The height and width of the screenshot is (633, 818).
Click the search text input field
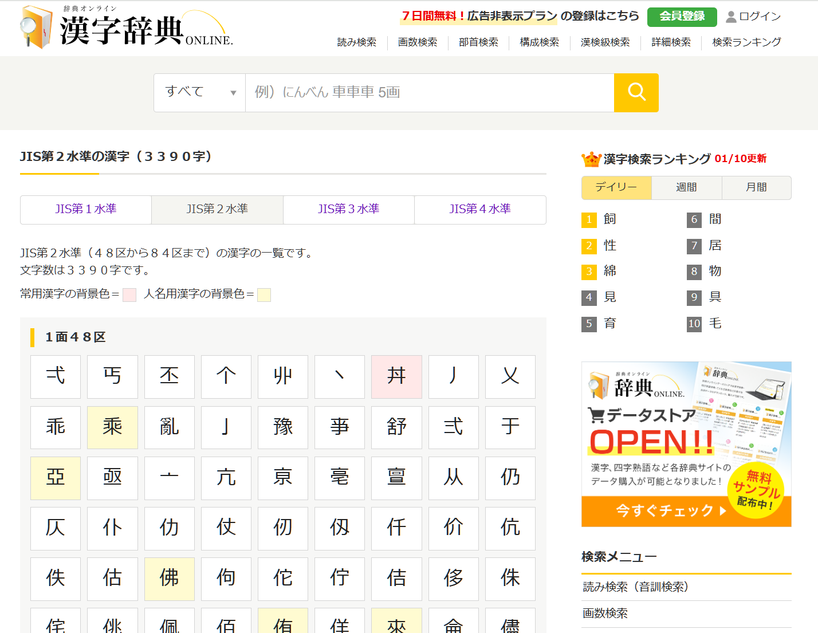[429, 92]
